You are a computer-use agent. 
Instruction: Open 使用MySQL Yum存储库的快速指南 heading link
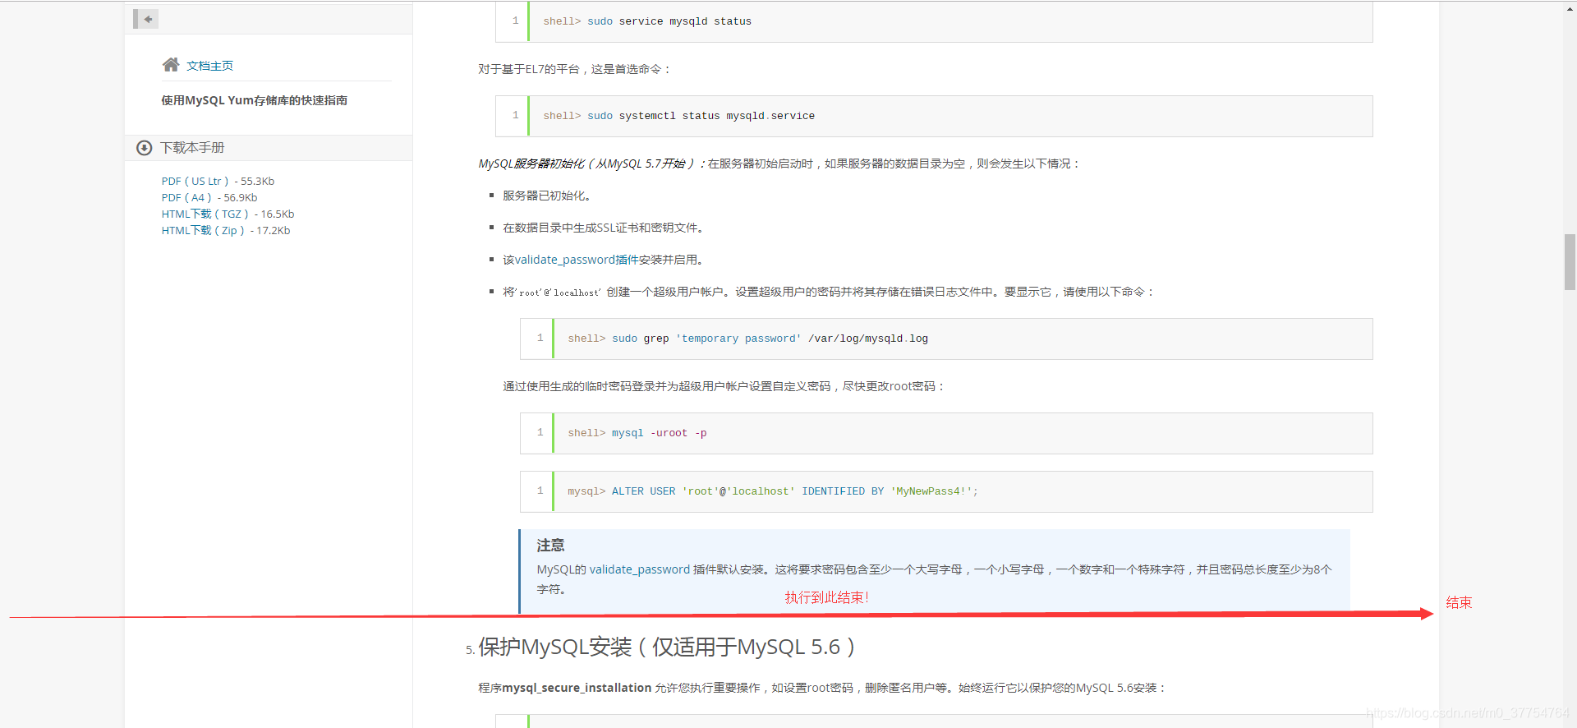coord(254,100)
